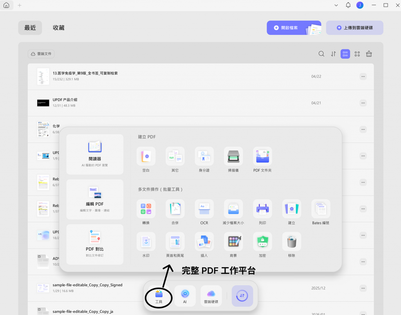Open more options for 13.医学免疫学 file
This screenshot has height=315, width=401.
coord(363,76)
